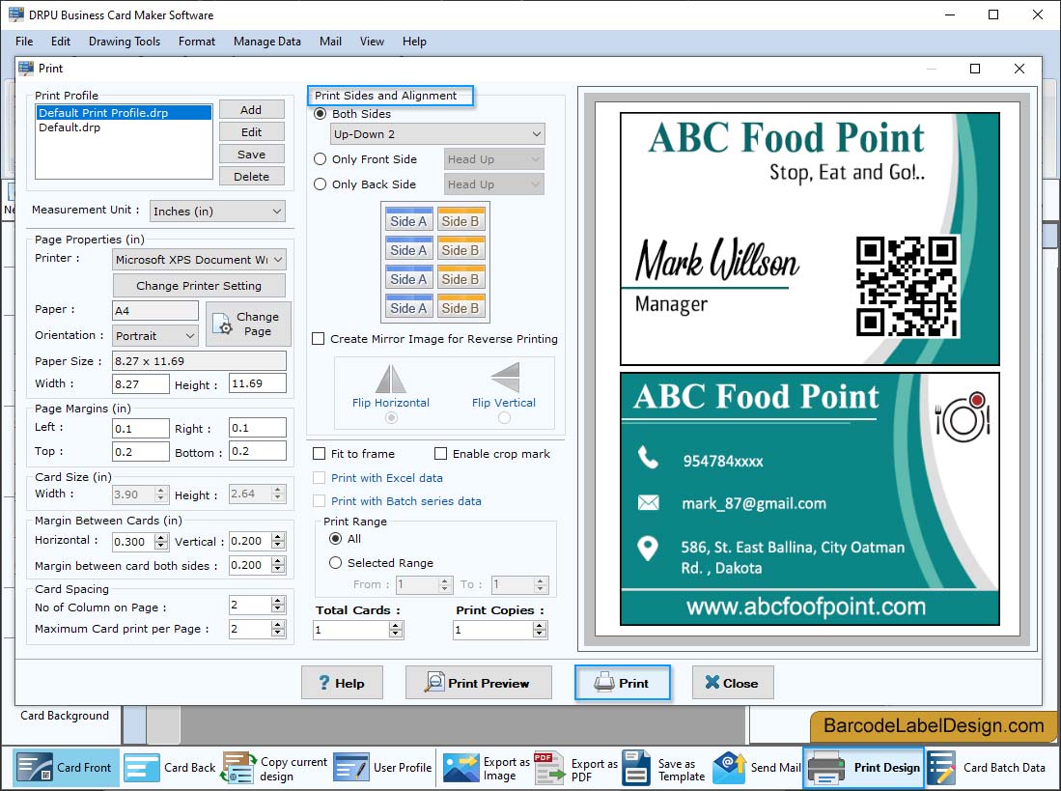This screenshot has height=791, width=1061.
Task: Open the Measurement Unit dropdown
Action: (217, 212)
